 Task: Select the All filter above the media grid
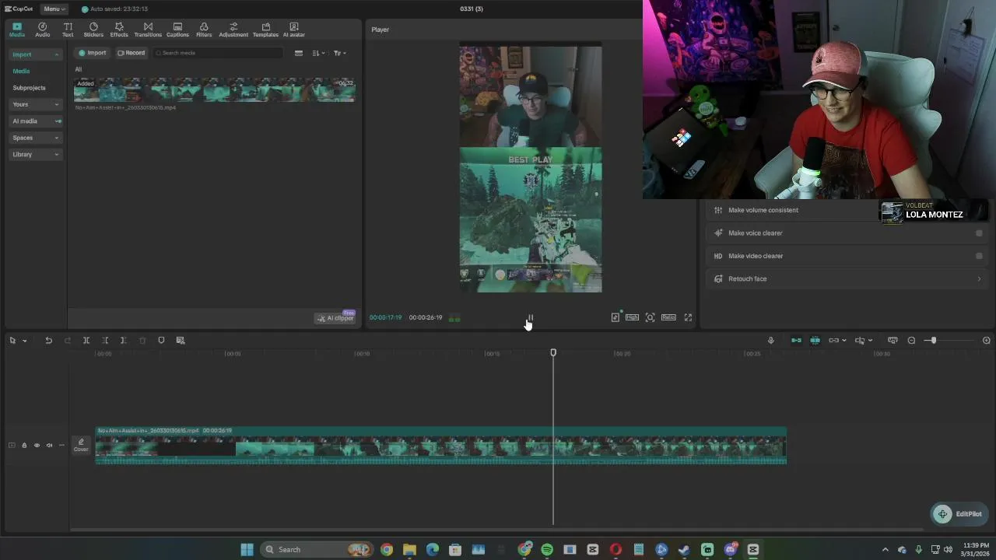point(78,69)
